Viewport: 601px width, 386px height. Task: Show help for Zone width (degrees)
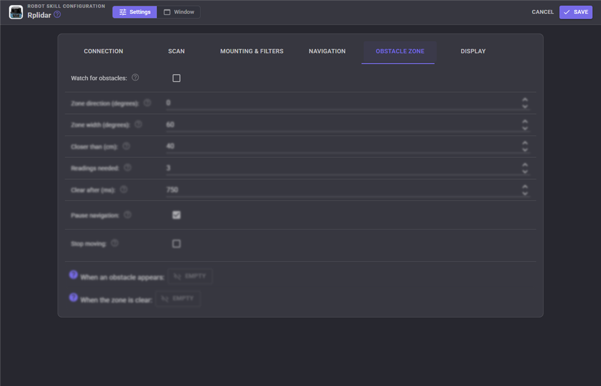[x=139, y=124]
